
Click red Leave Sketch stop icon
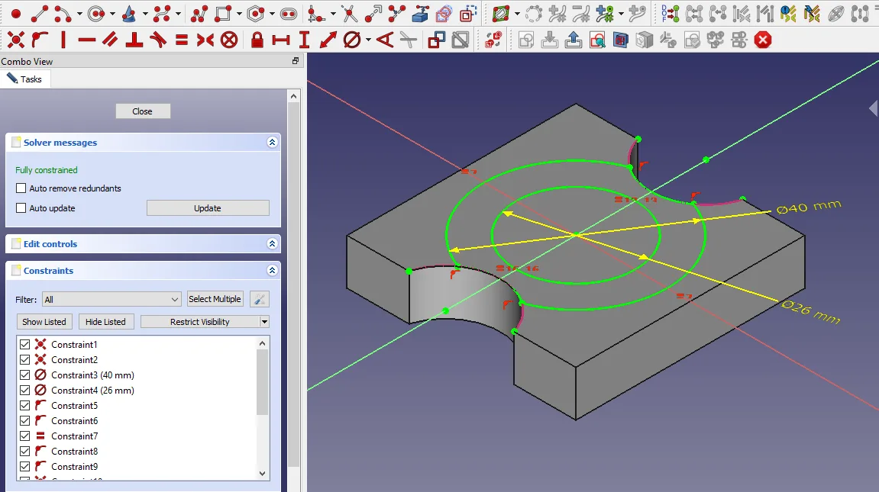762,40
